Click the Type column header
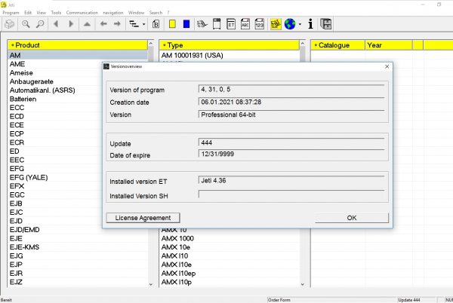Image resolution: width=453 pixels, height=303 pixels. (x=229, y=45)
